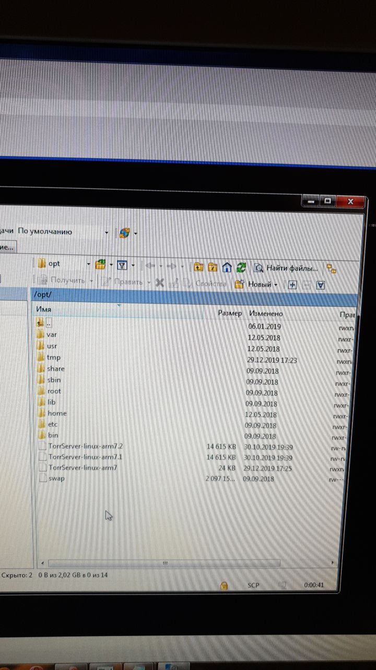Sort by the Изменено column header
The width and height of the screenshot is (376, 670).
266,314
